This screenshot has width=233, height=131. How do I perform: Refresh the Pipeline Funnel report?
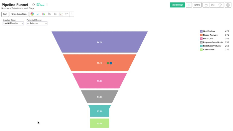click(x=34, y=5)
